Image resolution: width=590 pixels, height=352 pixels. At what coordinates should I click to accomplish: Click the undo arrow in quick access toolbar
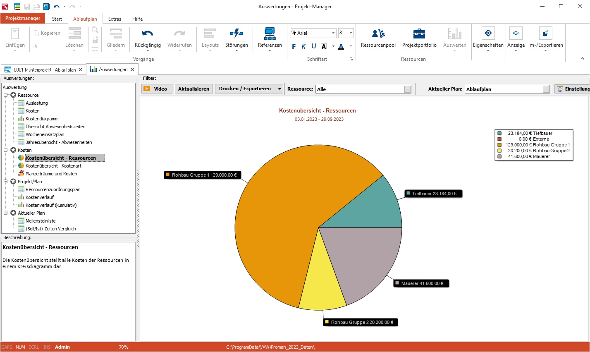point(57,7)
